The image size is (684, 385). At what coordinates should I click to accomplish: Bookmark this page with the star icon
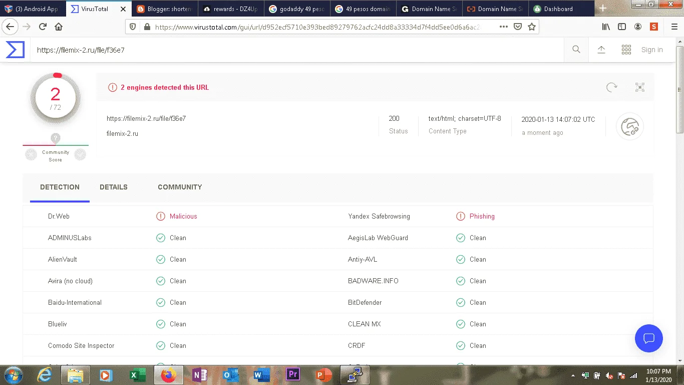(x=532, y=27)
